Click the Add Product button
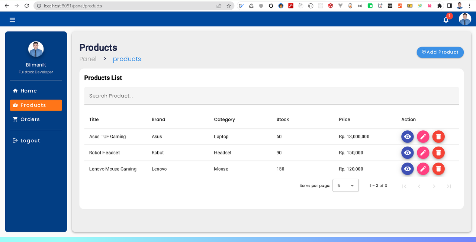This screenshot has height=242, width=476. coord(440,52)
